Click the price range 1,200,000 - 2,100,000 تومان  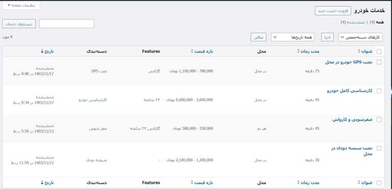click(x=190, y=160)
